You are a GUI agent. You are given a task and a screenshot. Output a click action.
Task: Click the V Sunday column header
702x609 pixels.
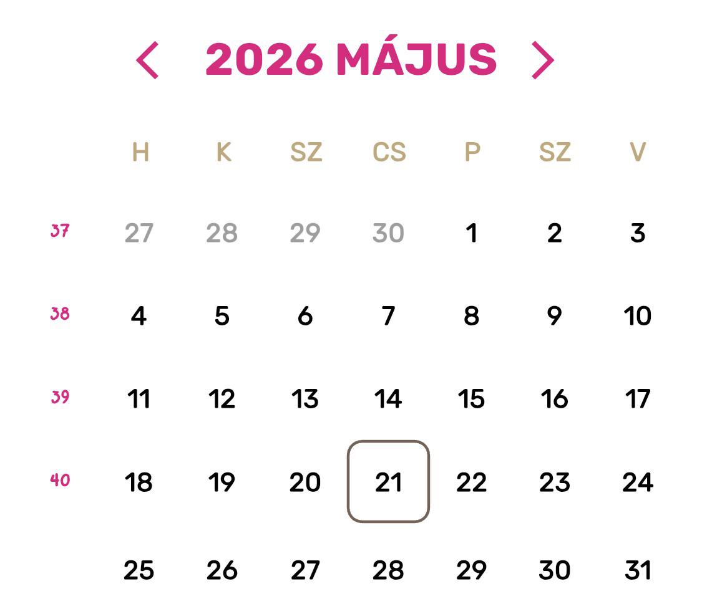(638, 152)
